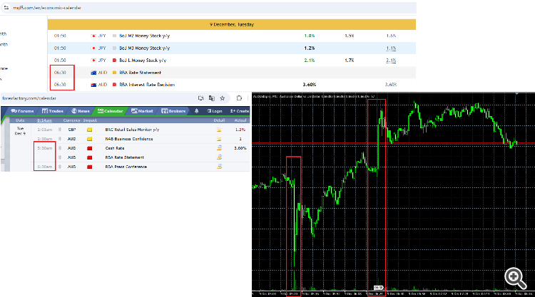This screenshot has height=297, width=535.
Task: Open RBA Interest Rate Decision event
Action: (147, 85)
